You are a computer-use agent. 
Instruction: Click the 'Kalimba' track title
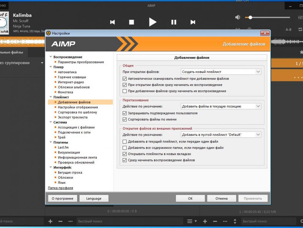[x=22, y=15]
